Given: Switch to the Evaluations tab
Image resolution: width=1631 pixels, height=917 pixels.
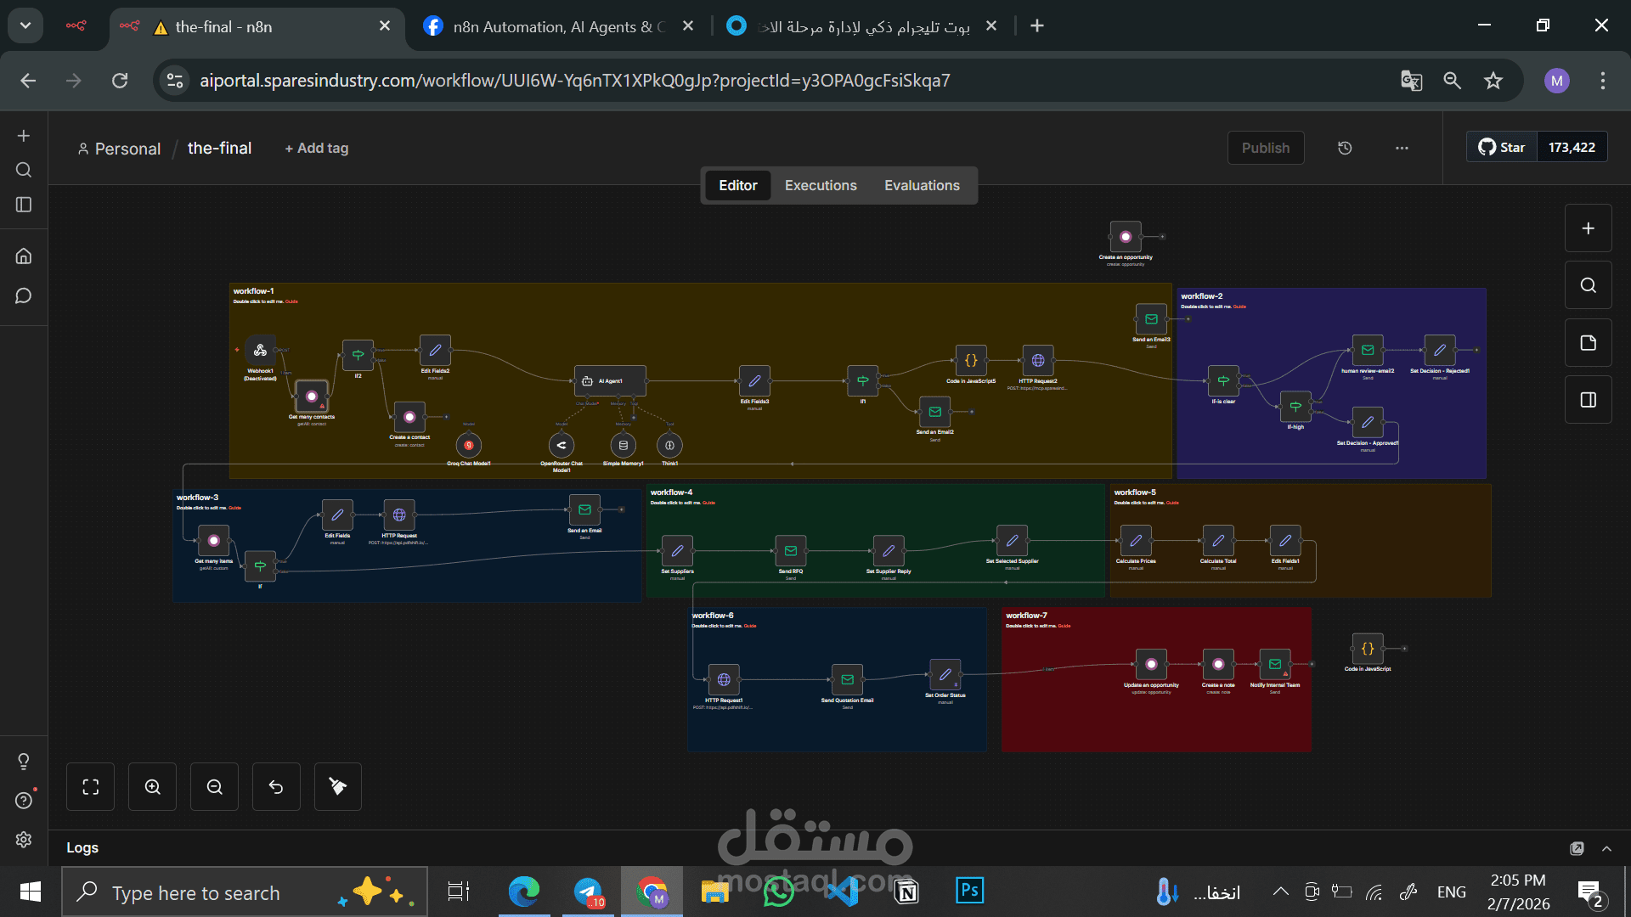Looking at the screenshot, I should pos(923,185).
